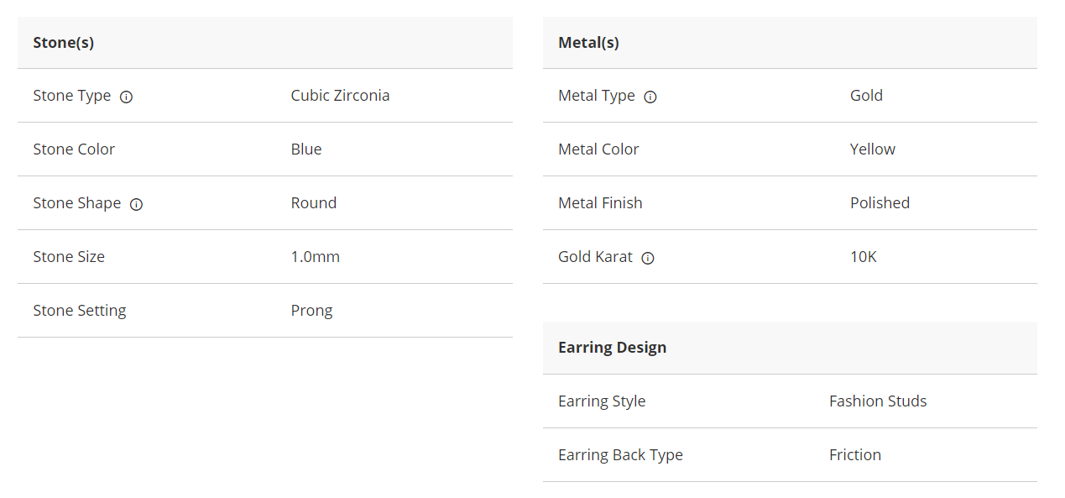Click the Polished metal finish value
This screenshot has width=1065, height=498.
(x=880, y=202)
